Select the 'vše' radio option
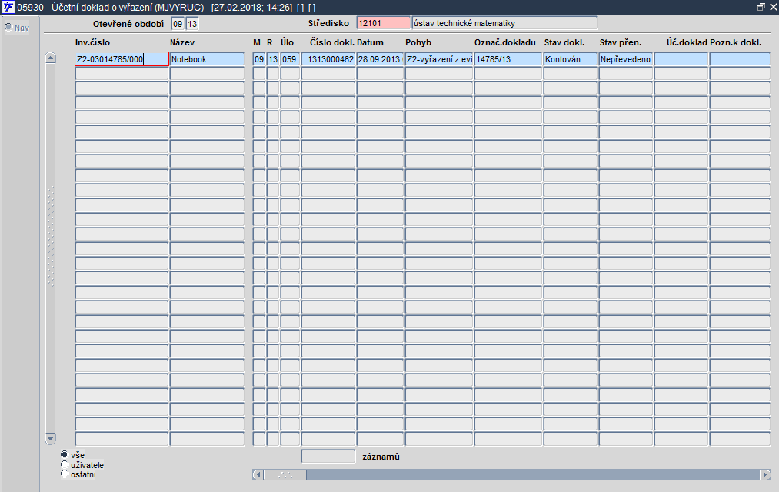Screen dimensions: 779x492 (64, 454)
